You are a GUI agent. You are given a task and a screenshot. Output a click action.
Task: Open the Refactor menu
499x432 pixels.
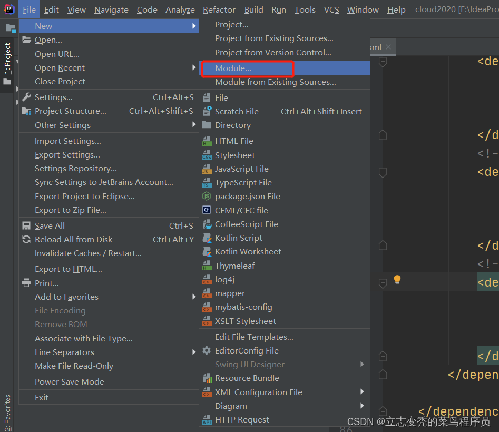(219, 10)
